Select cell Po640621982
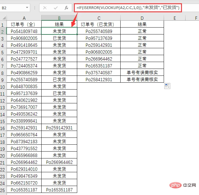 24,100
